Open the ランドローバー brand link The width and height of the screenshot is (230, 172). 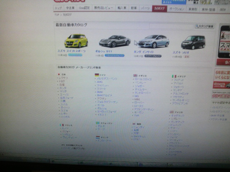(x=143, y=93)
